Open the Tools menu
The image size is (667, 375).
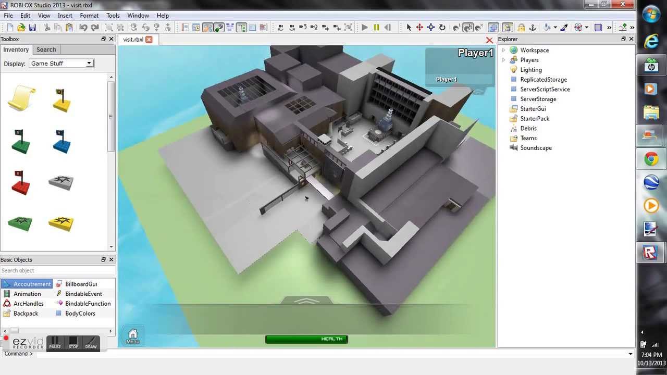[x=113, y=16]
